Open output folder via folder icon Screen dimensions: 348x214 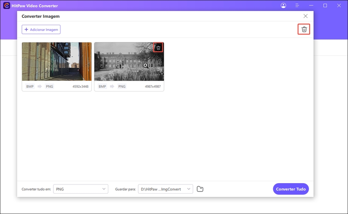200,189
